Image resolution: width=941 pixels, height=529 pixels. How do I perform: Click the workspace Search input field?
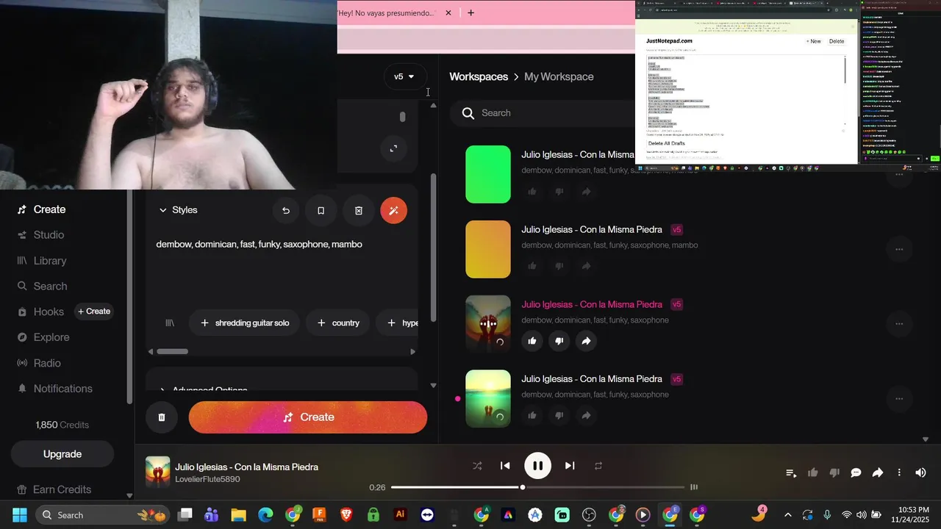pos(544,113)
